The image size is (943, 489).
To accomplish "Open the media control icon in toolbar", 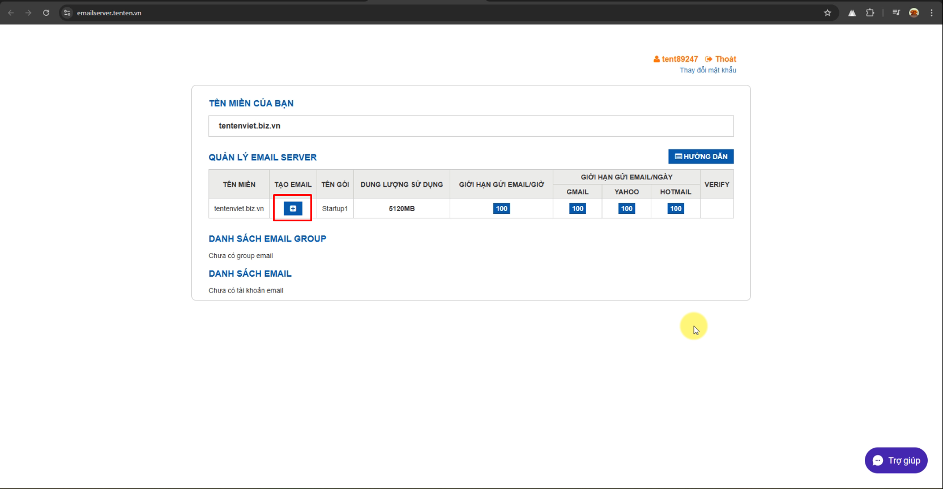I will [x=896, y=12].
